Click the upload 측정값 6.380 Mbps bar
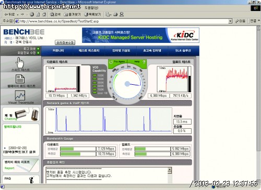The width and height of the screenshot is (261, 190). [x=152, y=154]
